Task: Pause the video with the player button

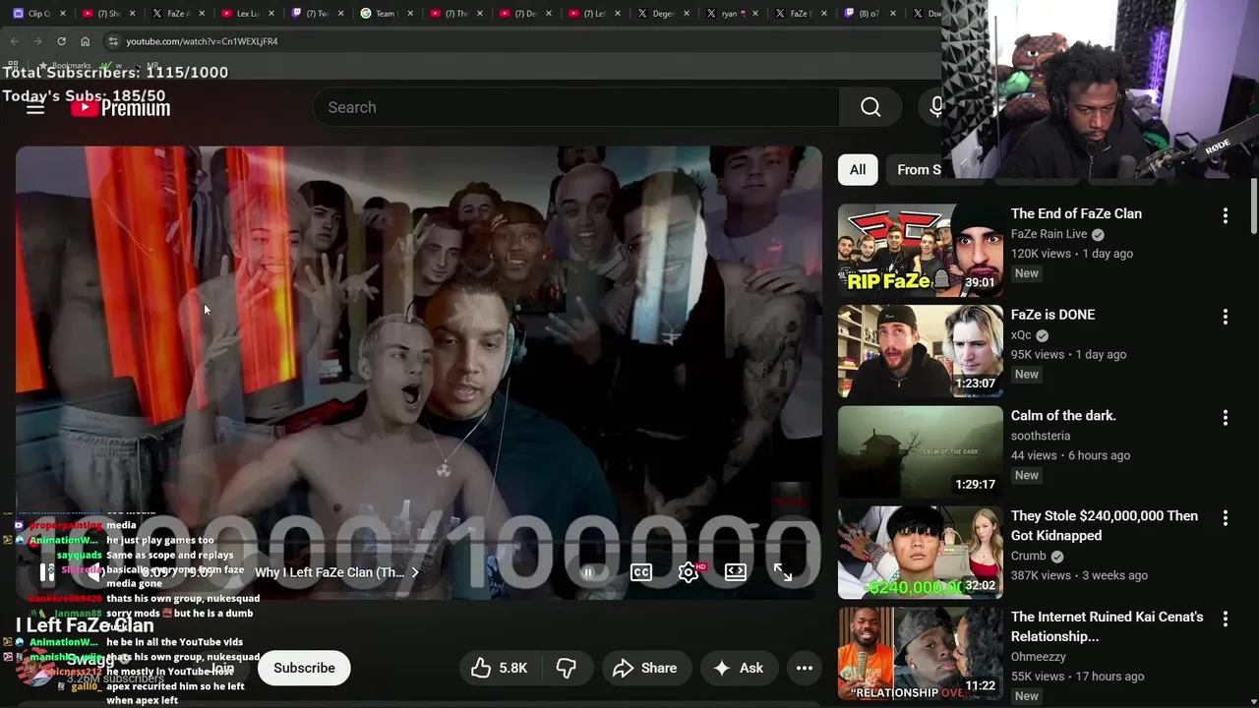Action: (46, 572)
